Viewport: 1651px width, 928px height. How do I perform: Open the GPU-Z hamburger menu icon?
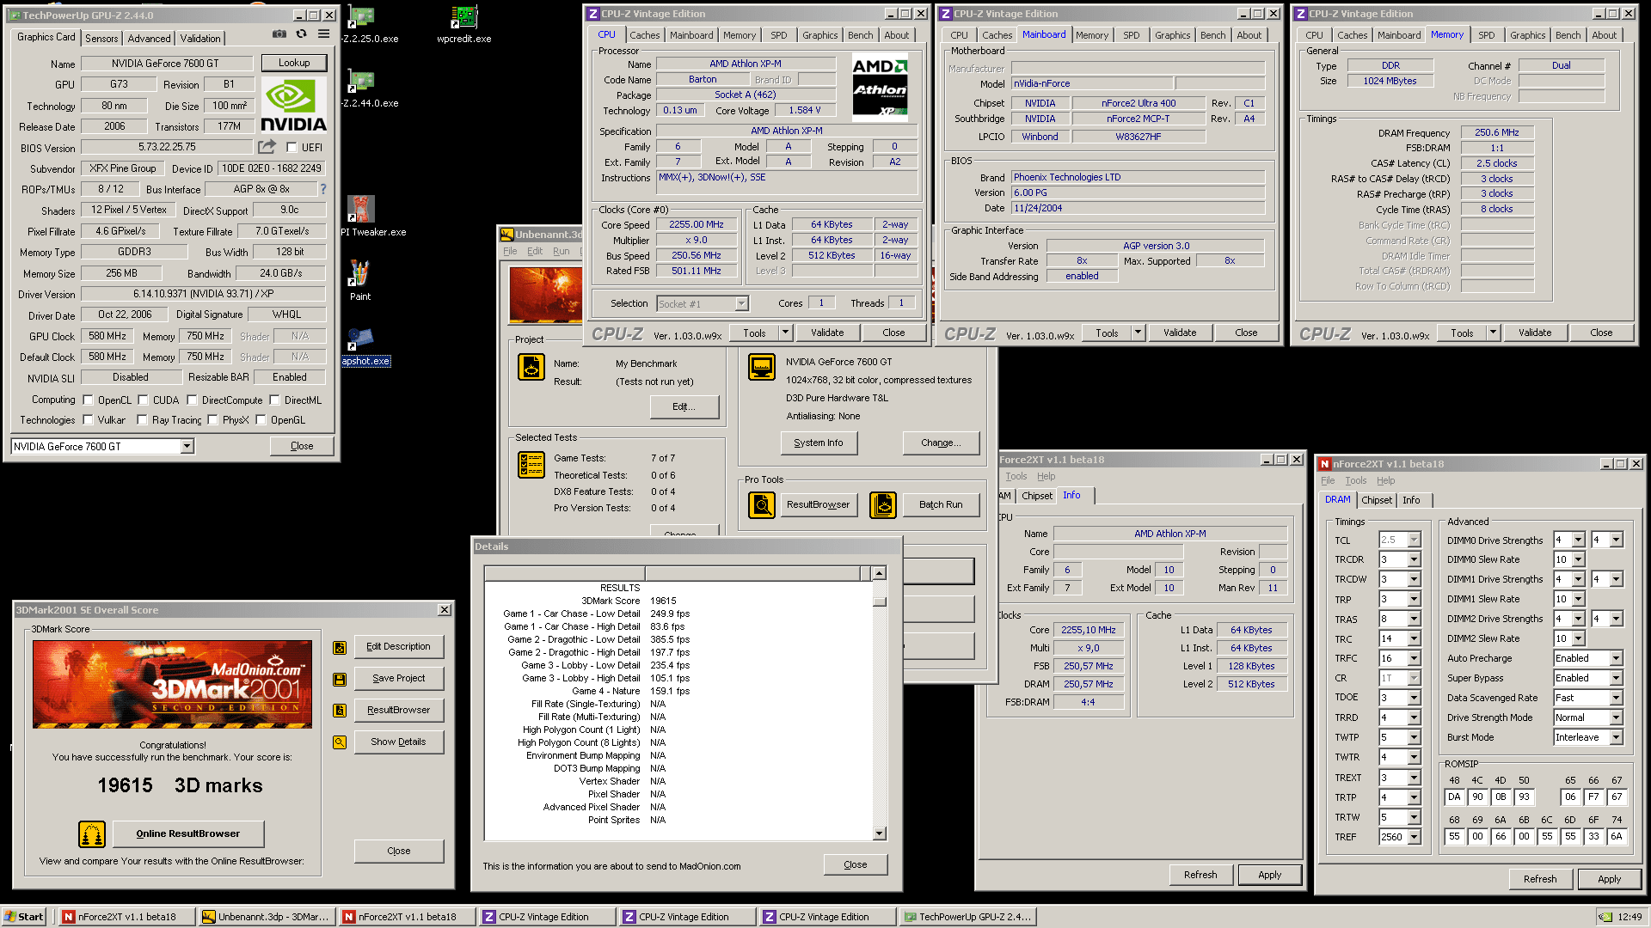pyautogui.click(x=323, y=34)
